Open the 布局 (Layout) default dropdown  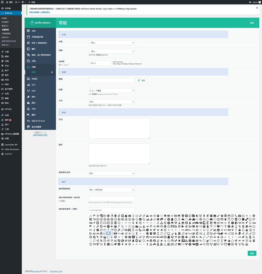[x=112, y=42]
